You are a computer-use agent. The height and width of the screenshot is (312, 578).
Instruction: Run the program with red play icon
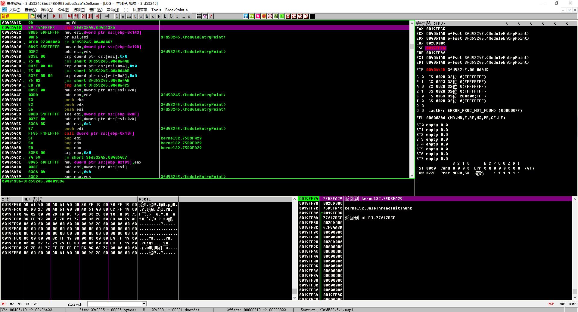point(54,16)
